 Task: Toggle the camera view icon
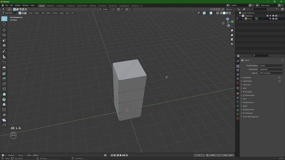[x=232, y=40]
